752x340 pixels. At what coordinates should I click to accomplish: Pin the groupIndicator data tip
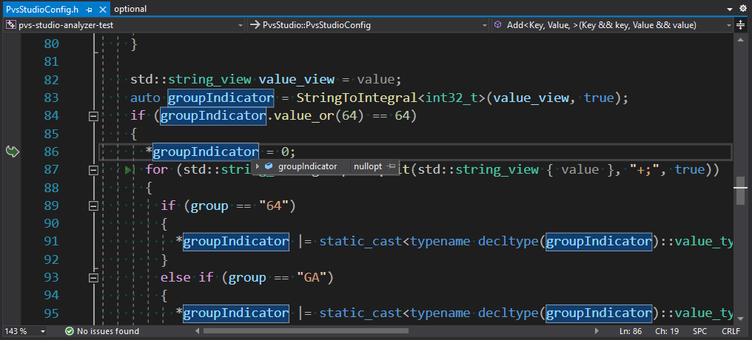click(x=391, y=166)
